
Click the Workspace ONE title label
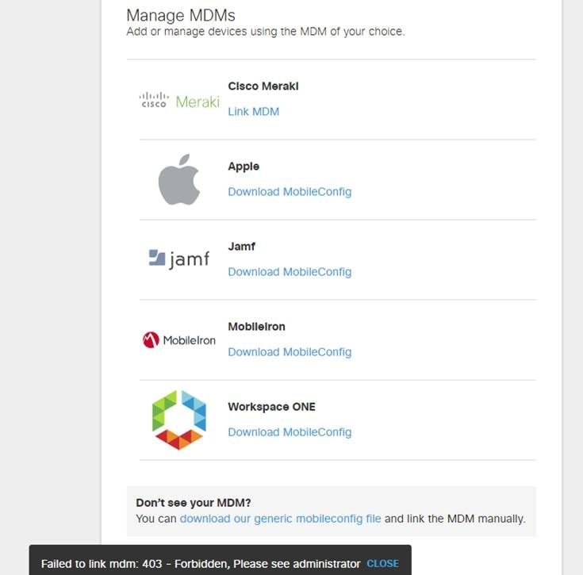[271, 407]
